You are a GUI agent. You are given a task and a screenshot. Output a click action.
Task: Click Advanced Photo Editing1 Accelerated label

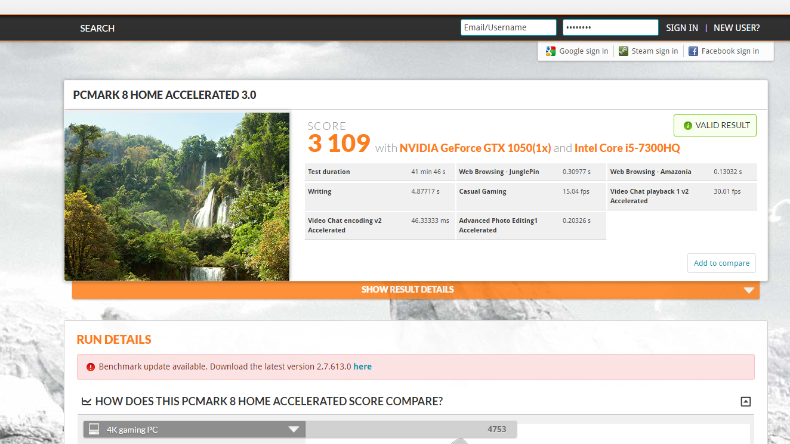(498, 225)
